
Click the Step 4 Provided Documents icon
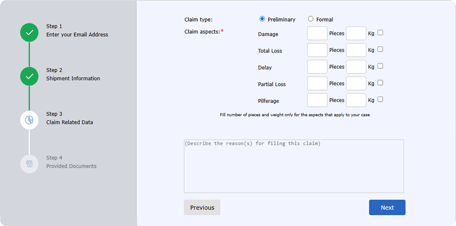(29, 164)
